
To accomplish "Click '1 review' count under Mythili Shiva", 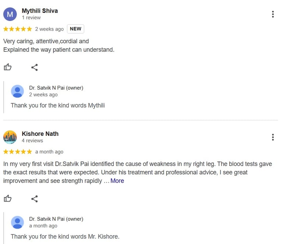I will (31, 17).
